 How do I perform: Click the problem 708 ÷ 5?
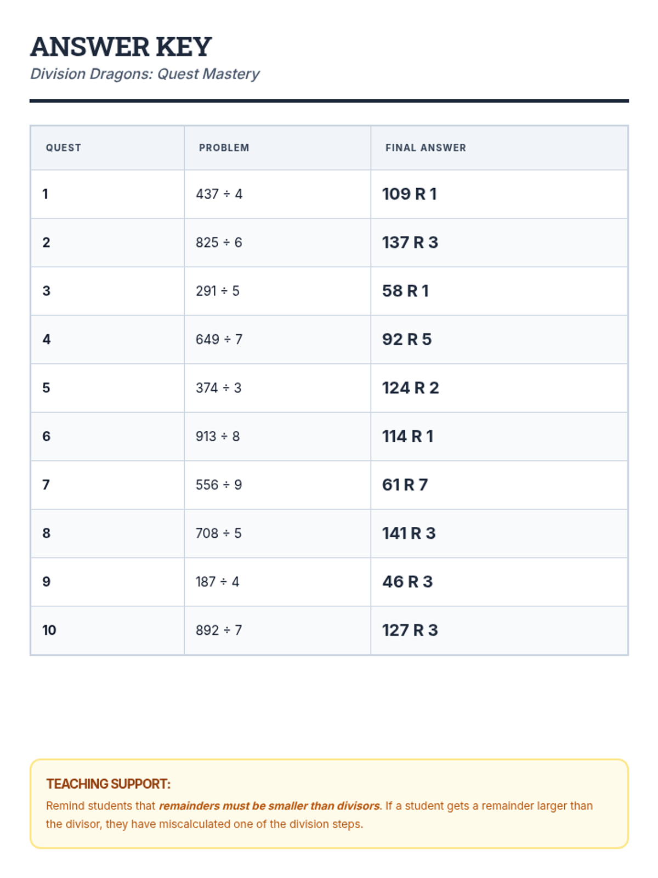tap(218, 533)
